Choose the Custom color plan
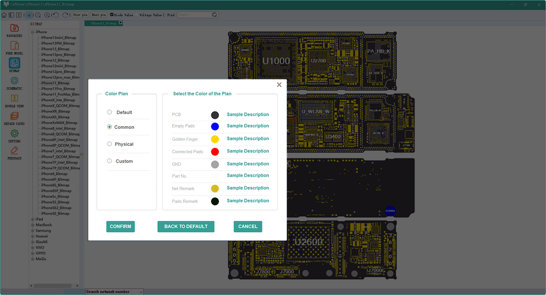This screenshot has width=546, height=295. [109, 161]
